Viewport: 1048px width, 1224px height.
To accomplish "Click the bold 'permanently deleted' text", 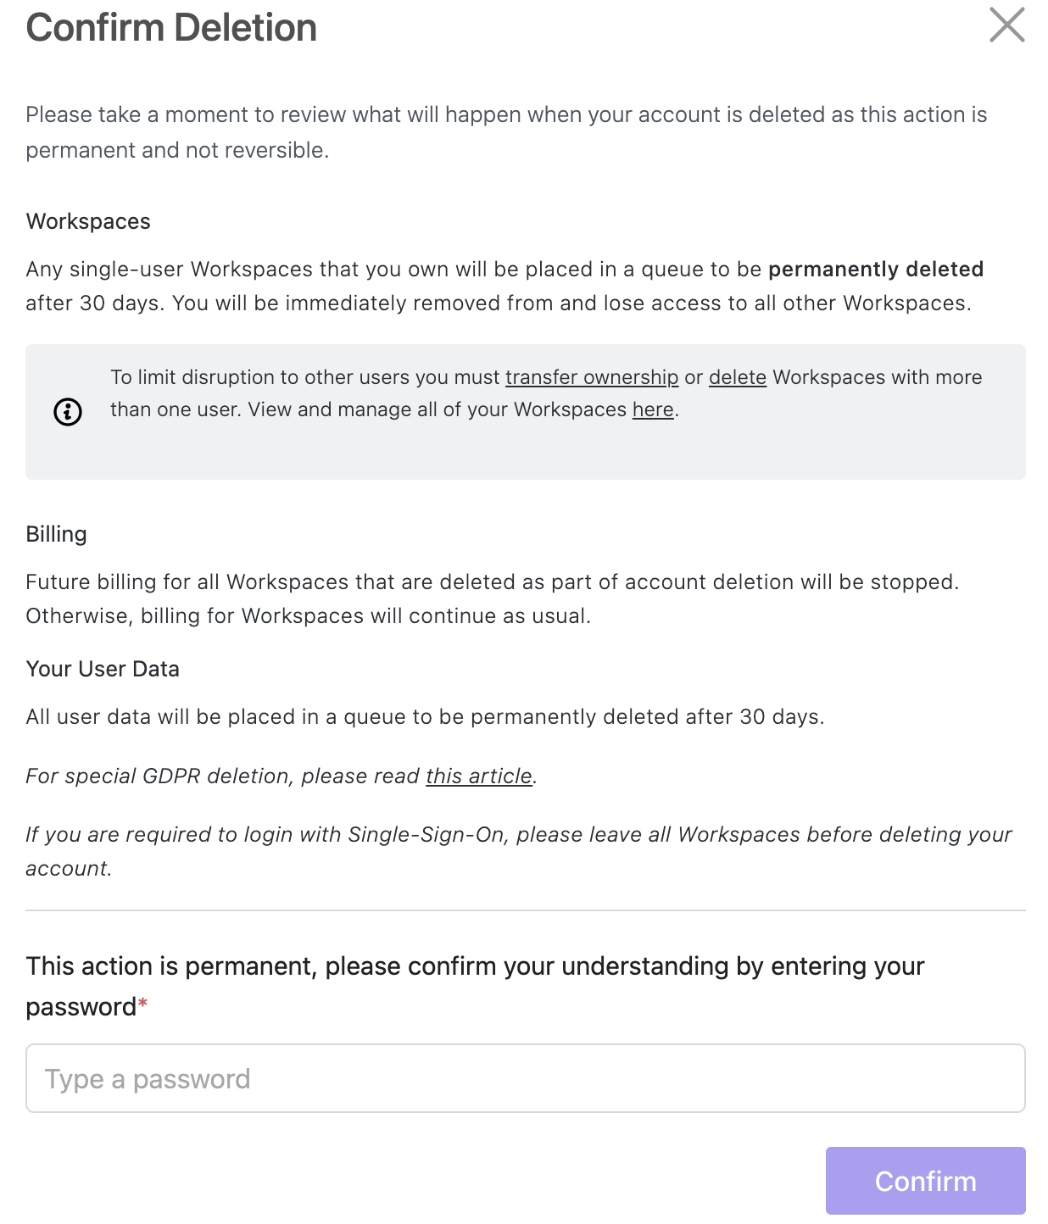I will pos(875,269).
